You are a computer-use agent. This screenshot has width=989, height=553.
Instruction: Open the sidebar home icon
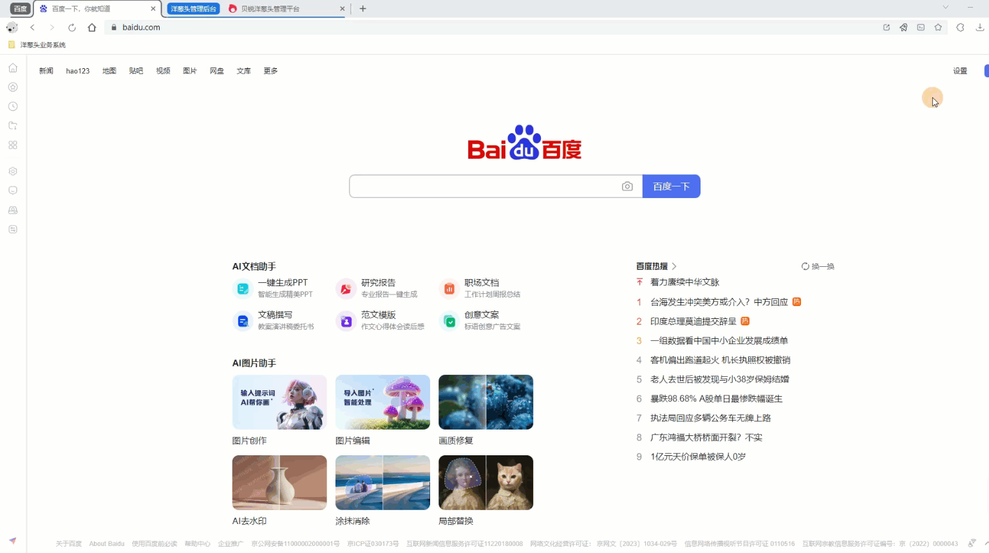[13, 68]
